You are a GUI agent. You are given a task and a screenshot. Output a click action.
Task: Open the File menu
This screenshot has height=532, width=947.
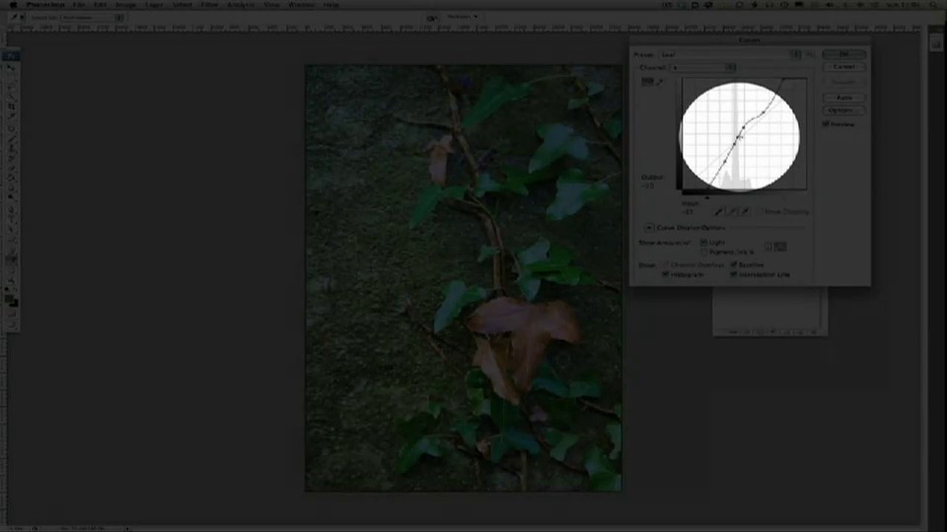(x=79, y=4)
